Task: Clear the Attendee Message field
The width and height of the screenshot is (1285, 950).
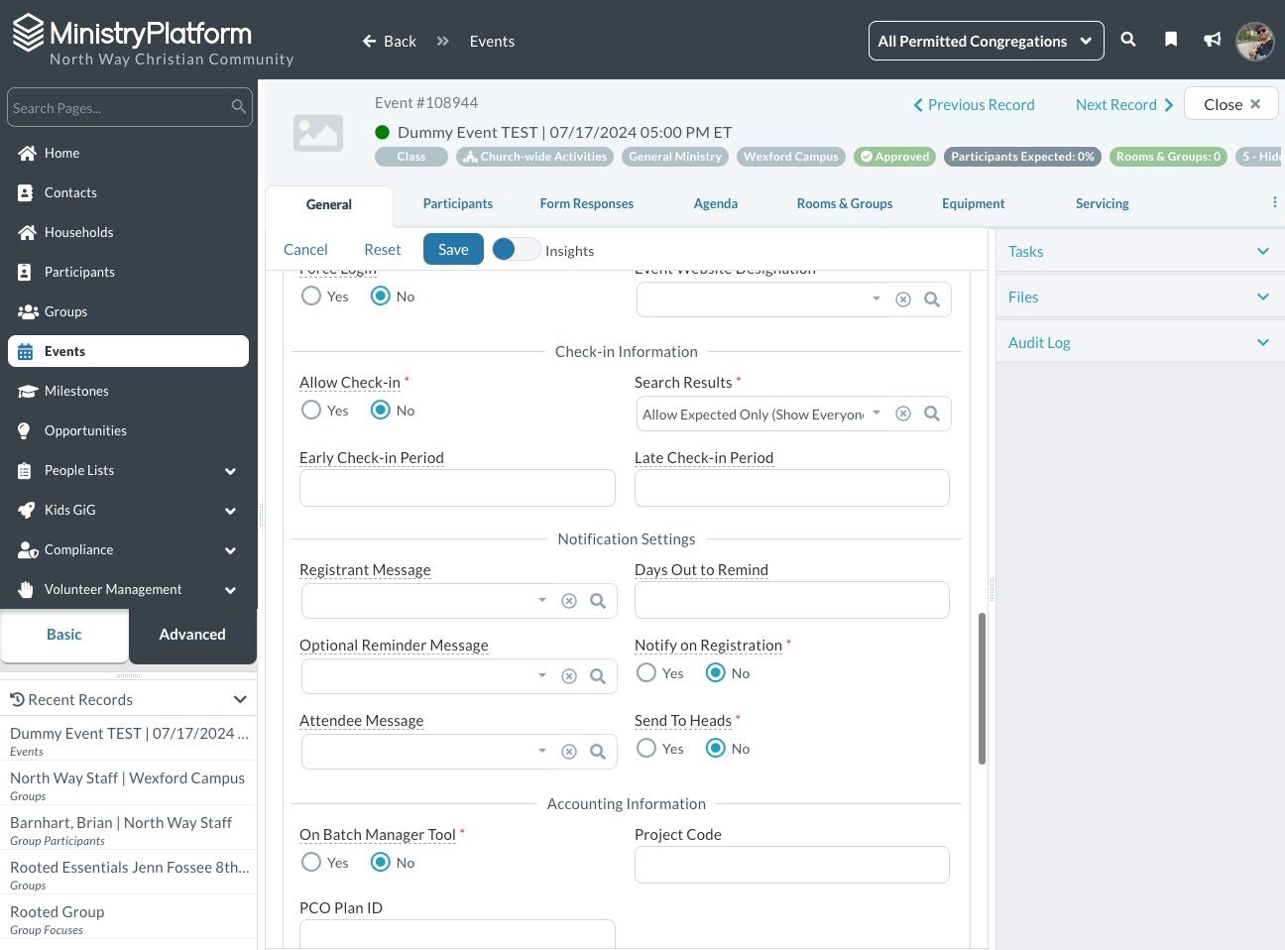Action: (x=569, y=752)
